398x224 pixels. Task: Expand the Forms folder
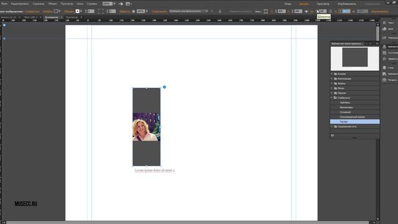(331, 83)
